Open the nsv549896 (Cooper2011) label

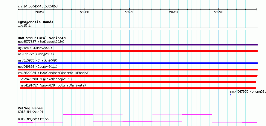pyautogui.click(x=38, y=67)
